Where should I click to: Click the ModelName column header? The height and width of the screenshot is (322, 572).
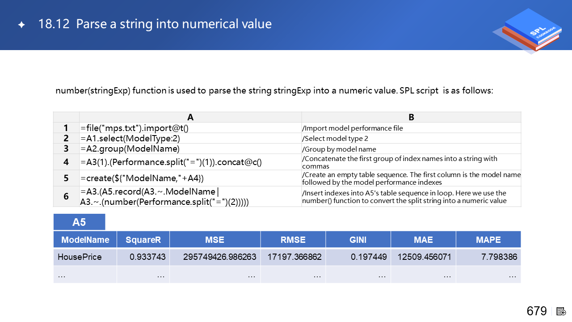coord(85,240)
